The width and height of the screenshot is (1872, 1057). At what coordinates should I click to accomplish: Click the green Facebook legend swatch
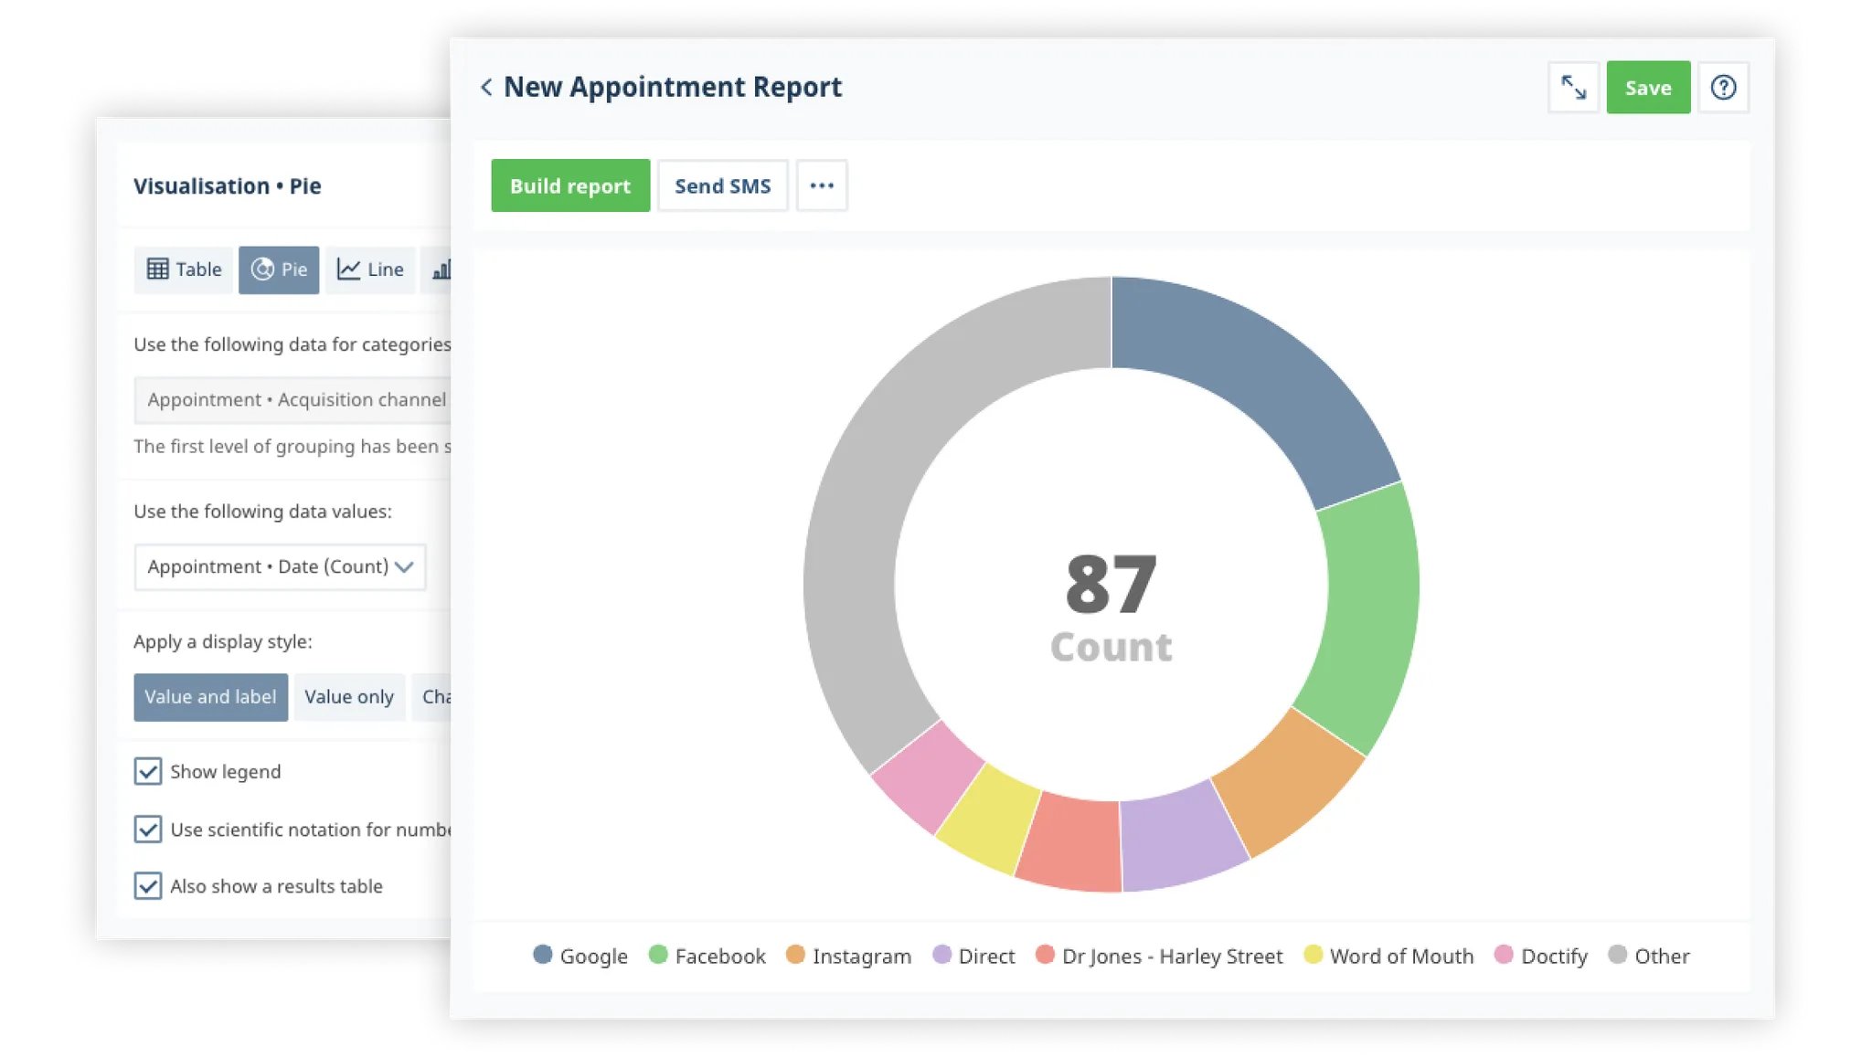[x=656, y=956]
